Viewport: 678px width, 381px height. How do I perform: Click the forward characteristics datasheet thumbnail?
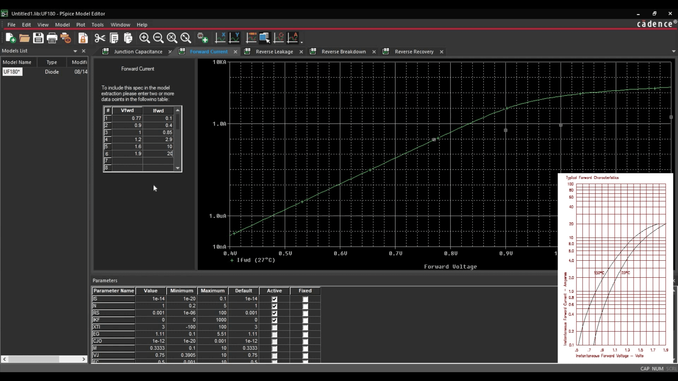pyautogui.click(x=615, y=268)
